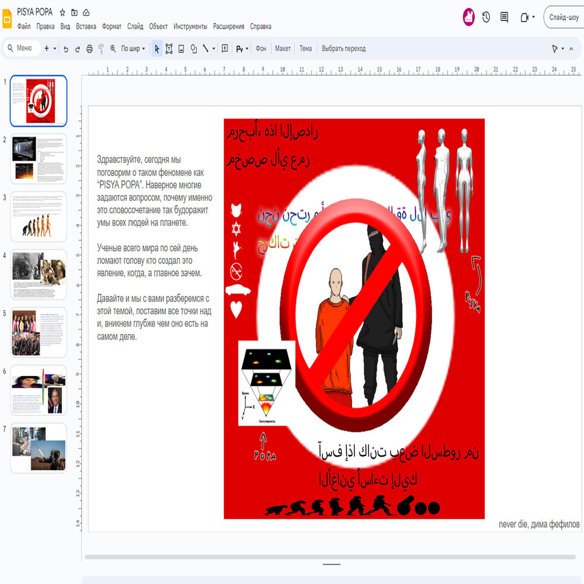Click the Слайд-шоу button
The image size is (584, 584).
tap(564, 18)
